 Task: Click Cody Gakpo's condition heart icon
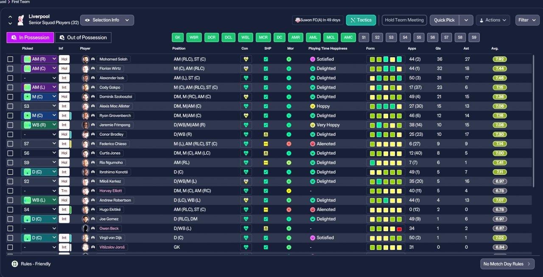pos(246,87)
